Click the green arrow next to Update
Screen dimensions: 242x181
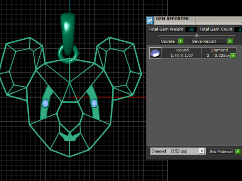(180, 41)
